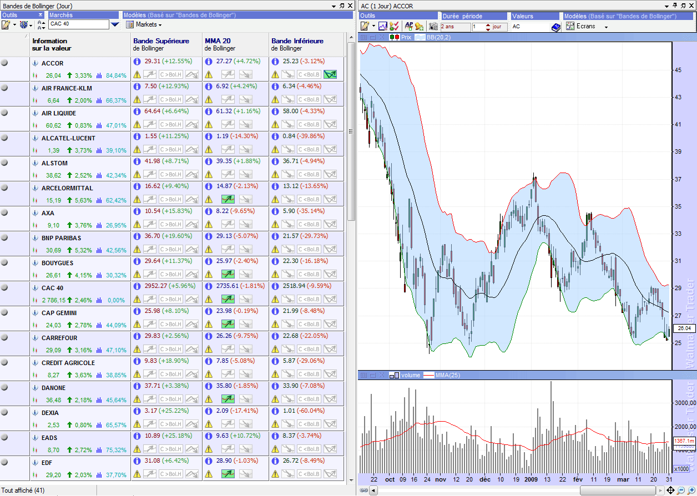
Task: Click the chart horizontal scrollbar thumb
Action: point(619,490)
